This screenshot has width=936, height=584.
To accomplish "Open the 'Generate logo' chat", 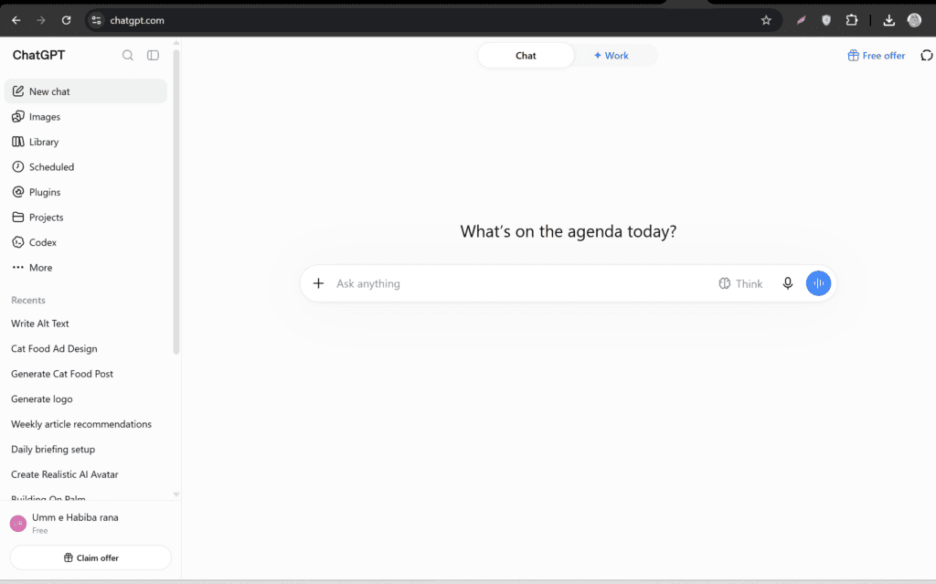I will pos(86,398).
